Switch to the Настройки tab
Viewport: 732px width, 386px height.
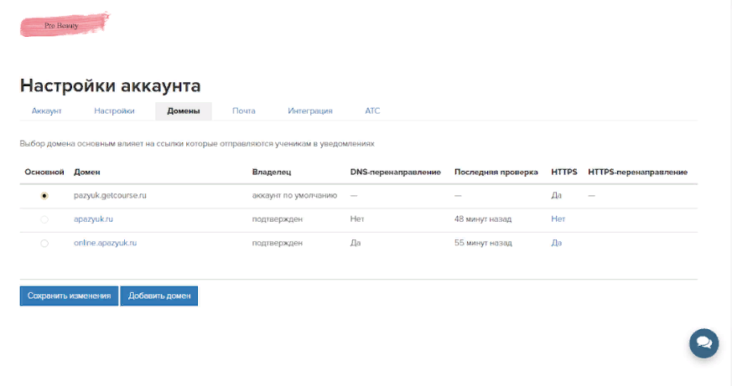[114, 111]
